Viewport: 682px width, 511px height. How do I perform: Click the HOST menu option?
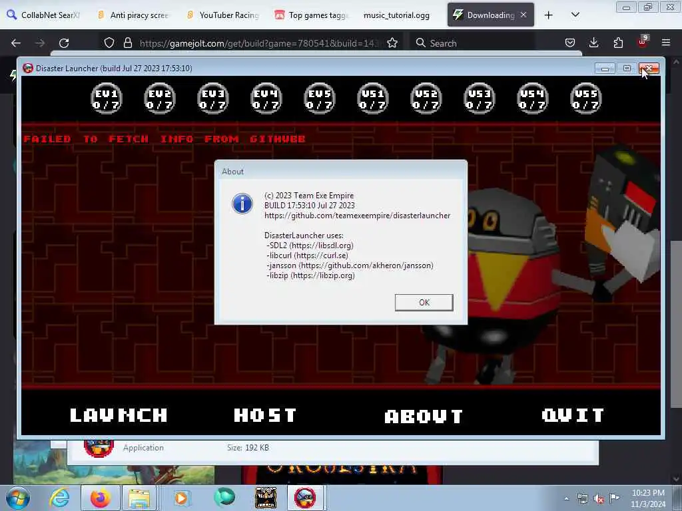tap(265, 415)
